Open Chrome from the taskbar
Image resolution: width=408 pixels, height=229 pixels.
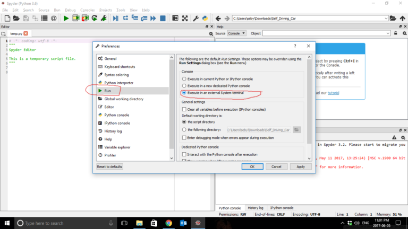click(x=168, y=223)
